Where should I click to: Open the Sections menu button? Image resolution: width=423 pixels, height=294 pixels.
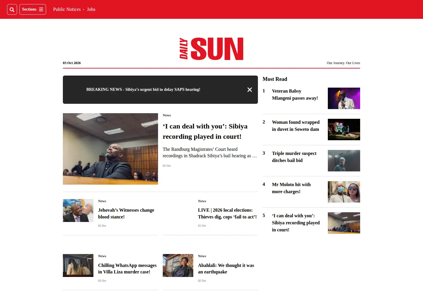click(33, 9)
